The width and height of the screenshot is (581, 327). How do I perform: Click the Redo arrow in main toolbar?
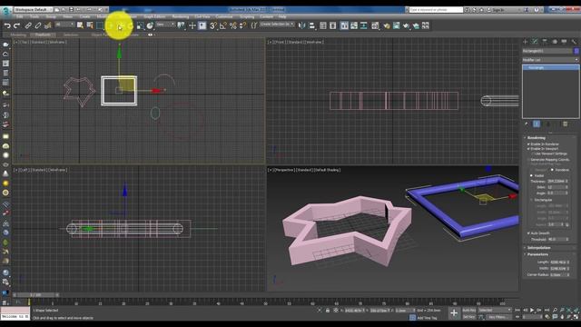[x=16, y=25]
